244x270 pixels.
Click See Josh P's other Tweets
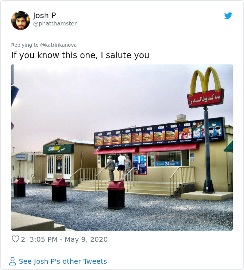pyautogui.click(x=63, y=261)
